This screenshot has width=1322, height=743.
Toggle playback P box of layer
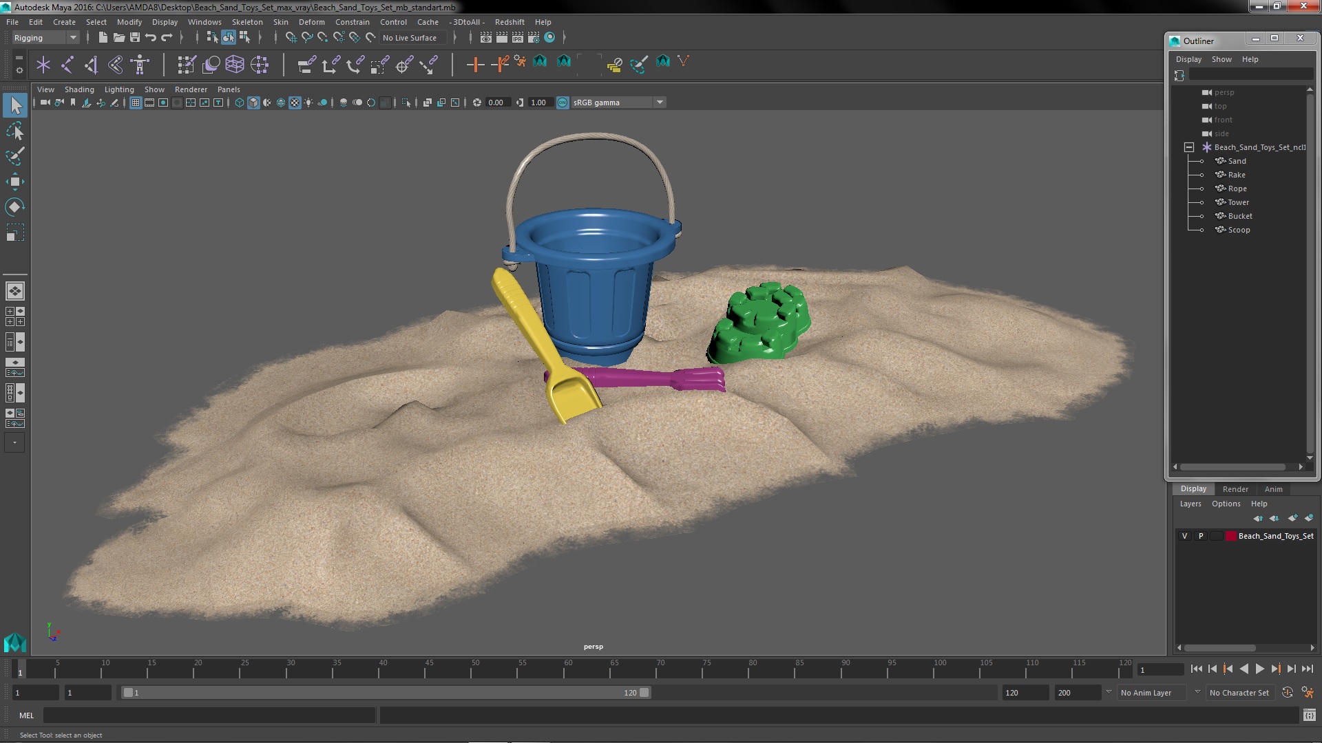pyautogui.click(x=1201, y=536)
